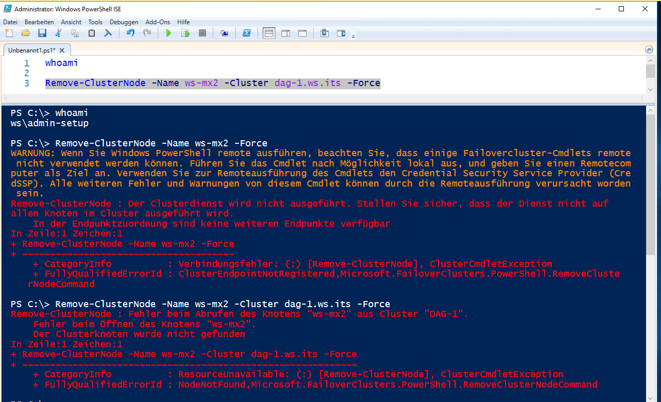Open an existing script with folder icon
This screenshot has height=402, width=661.
26,33
